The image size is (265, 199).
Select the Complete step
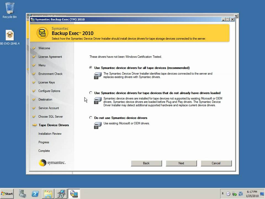click(44, 151)
